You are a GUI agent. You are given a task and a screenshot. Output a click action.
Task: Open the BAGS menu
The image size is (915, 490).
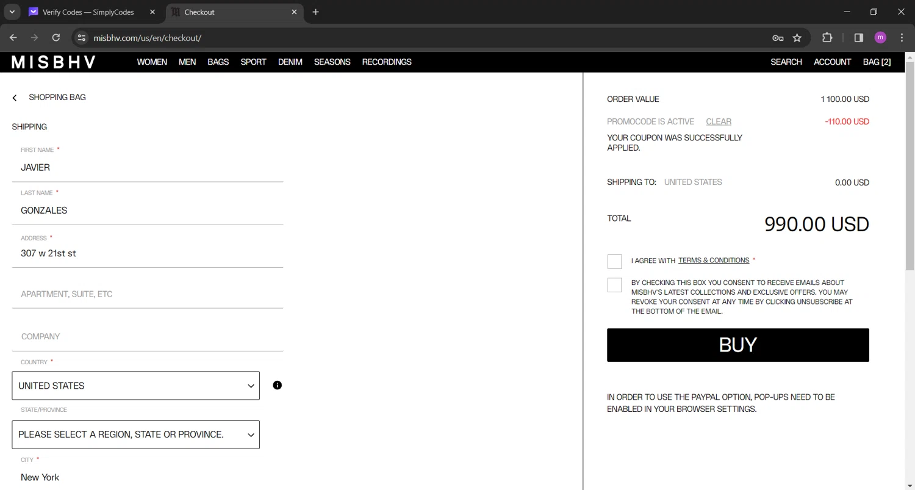click(218, 62)
